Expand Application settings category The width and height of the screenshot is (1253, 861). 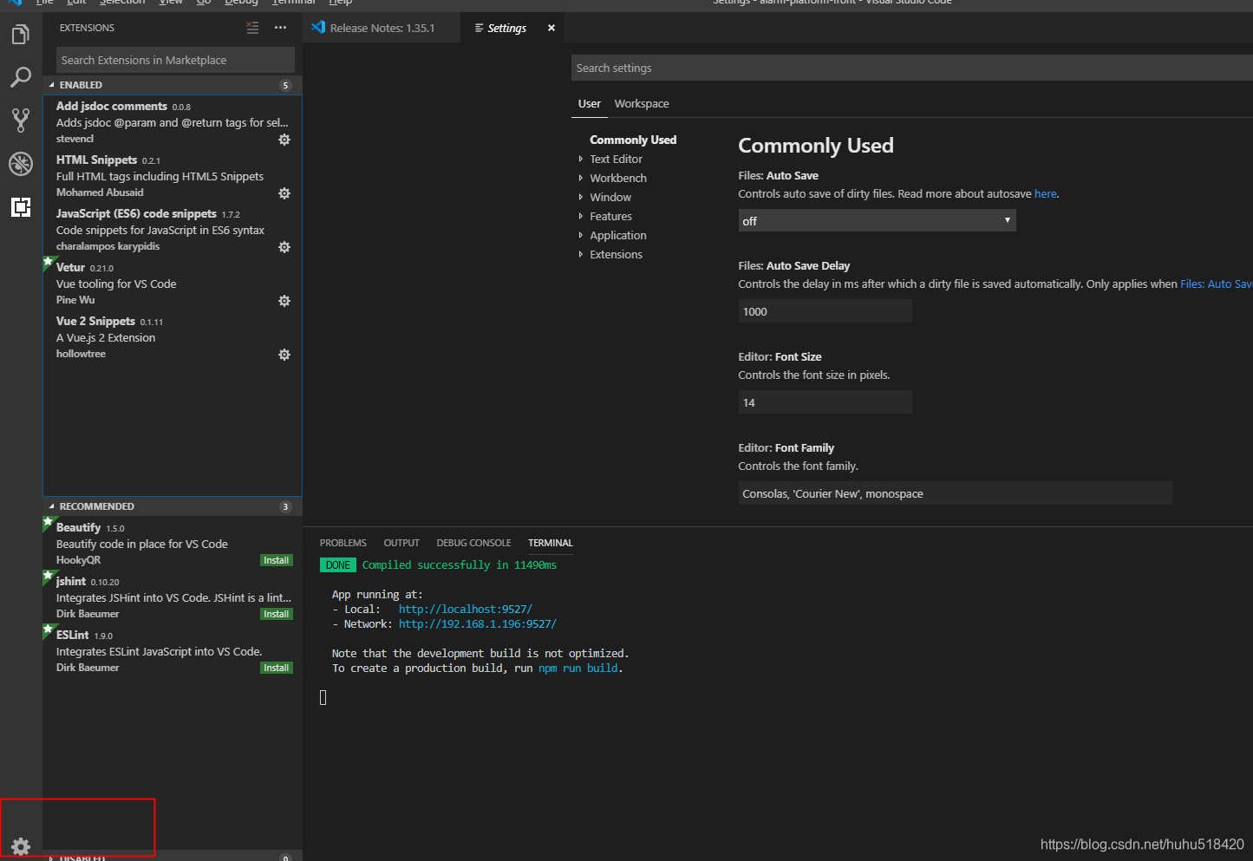pyautogui.click(x=617, y=235)
